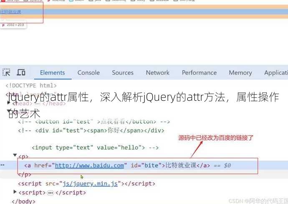The image size is (288, 204).
Task: Expand the collapsed head element
Action: coord(9,103)
